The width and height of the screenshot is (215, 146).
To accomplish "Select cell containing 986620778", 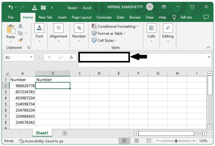I will 22,86.
